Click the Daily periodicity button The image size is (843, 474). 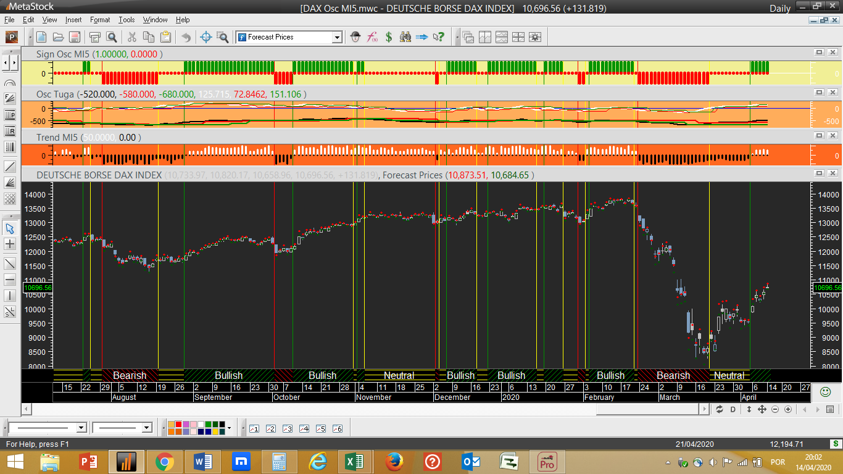[x=779, y=8]
